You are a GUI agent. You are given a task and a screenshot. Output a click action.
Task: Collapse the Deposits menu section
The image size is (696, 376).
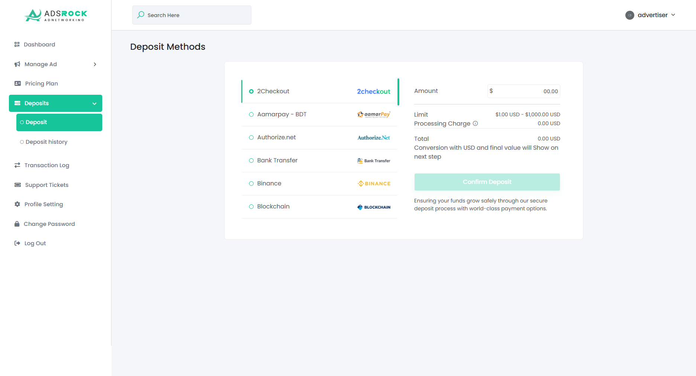pyautogui.click(x=94, y=103)
